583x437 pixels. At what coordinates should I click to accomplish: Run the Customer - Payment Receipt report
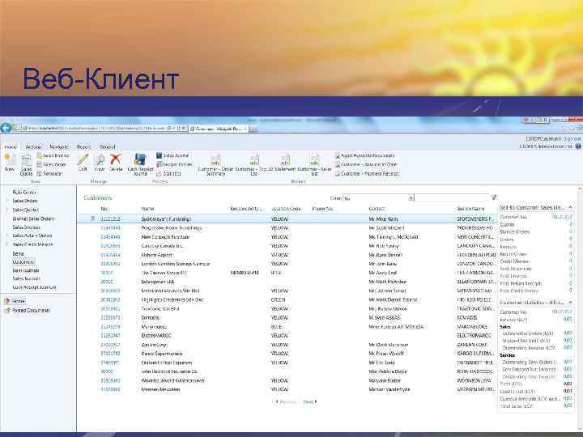pyautogui.click(x=367, y=173)
